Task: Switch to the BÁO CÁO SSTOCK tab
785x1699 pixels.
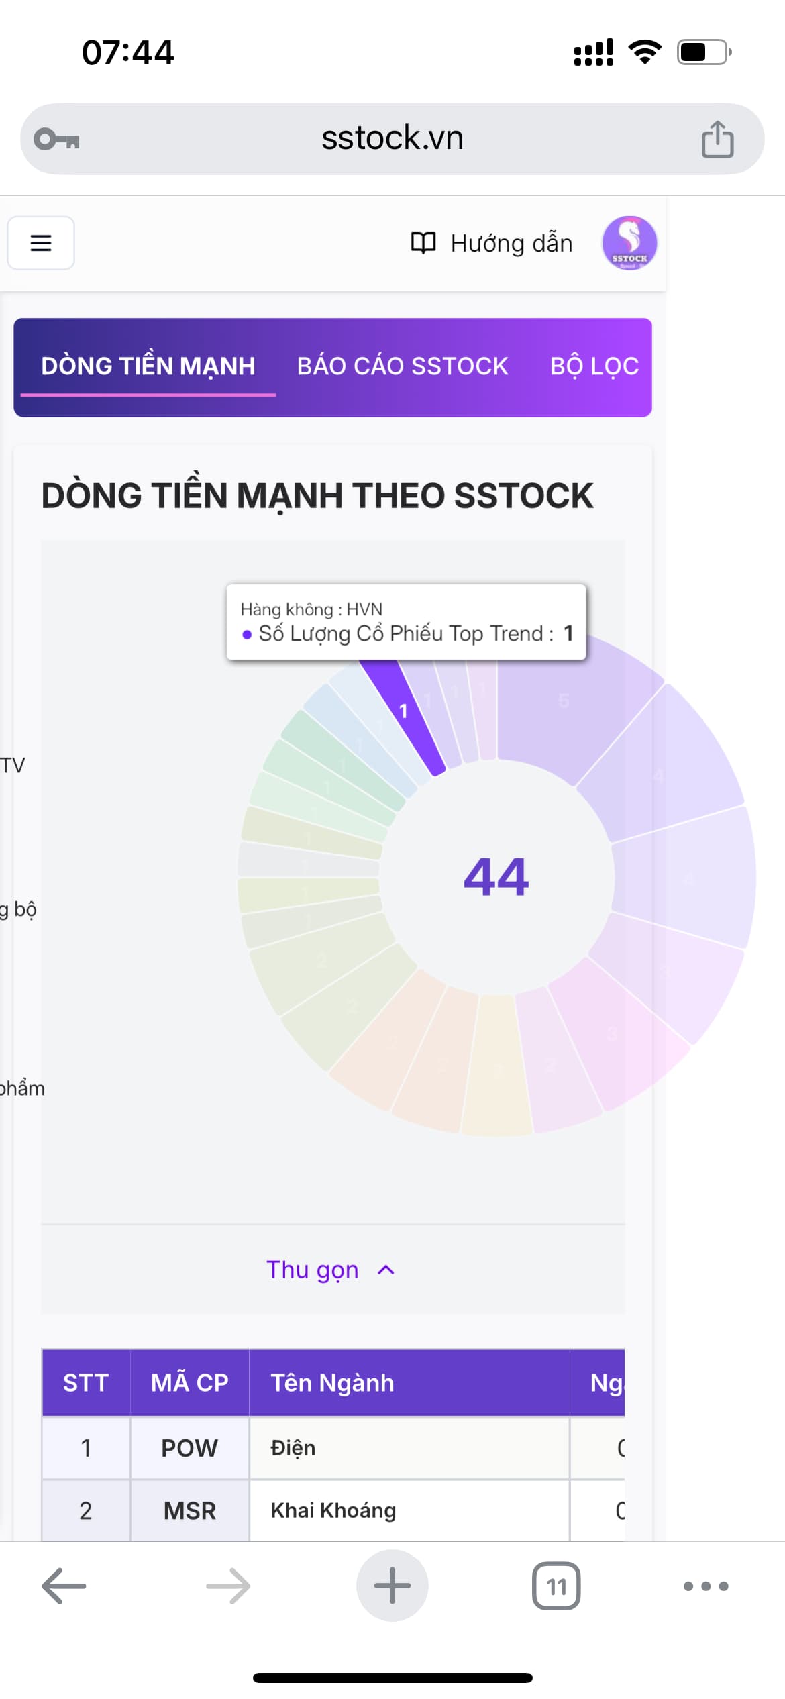Action: [403, 366]
